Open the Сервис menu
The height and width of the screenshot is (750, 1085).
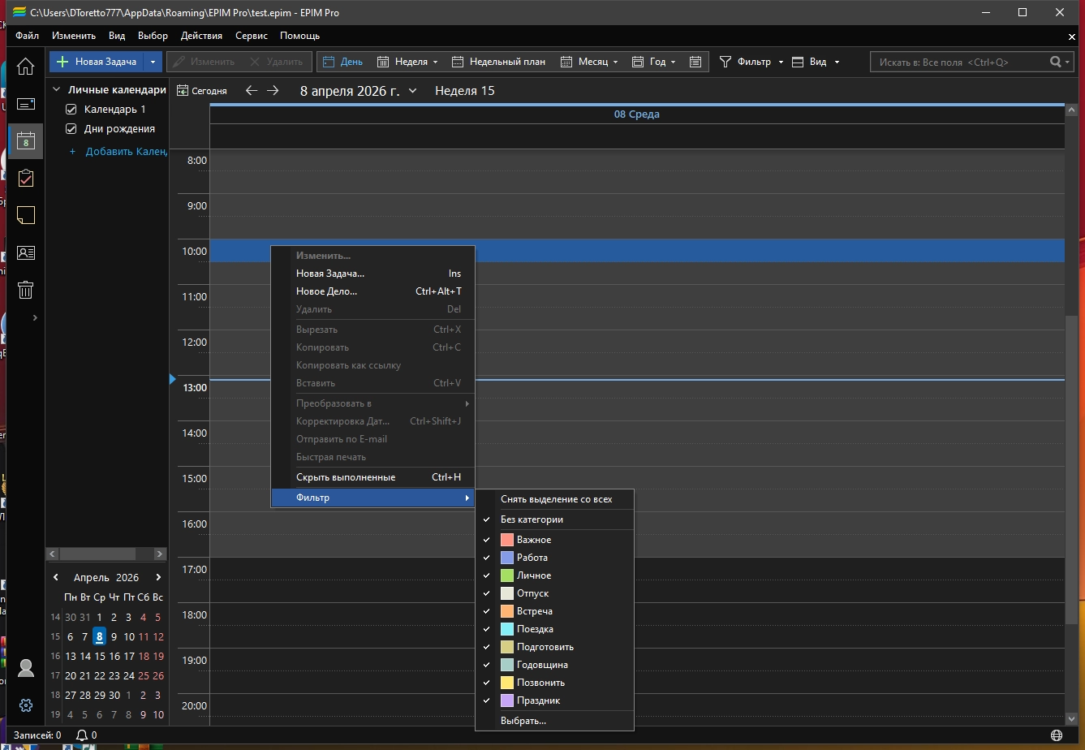pyautogui.click(x=251, y=36)
